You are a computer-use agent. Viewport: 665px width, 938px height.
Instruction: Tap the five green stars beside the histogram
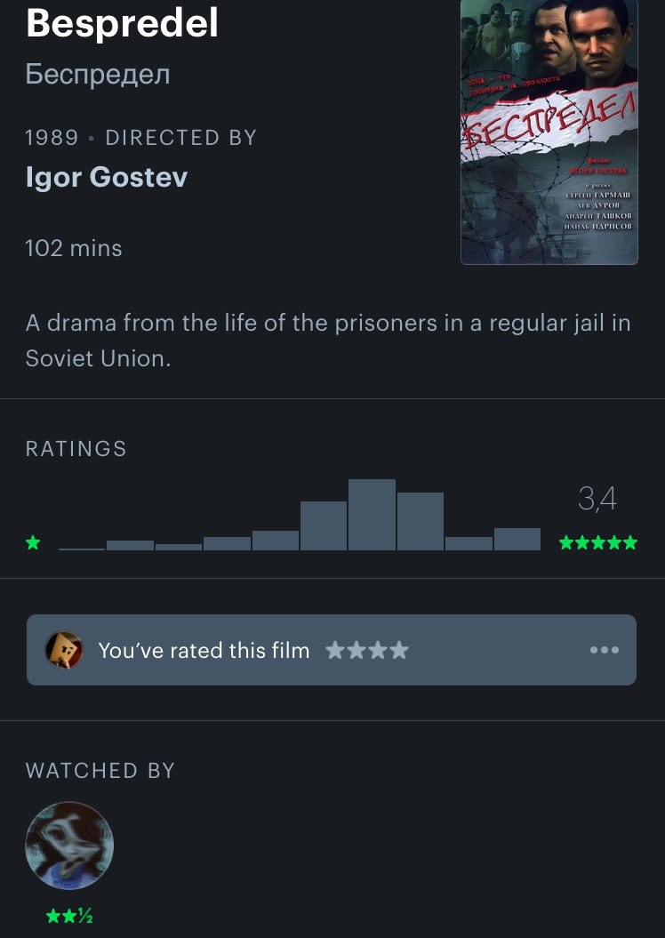click(x=598, y=543)
